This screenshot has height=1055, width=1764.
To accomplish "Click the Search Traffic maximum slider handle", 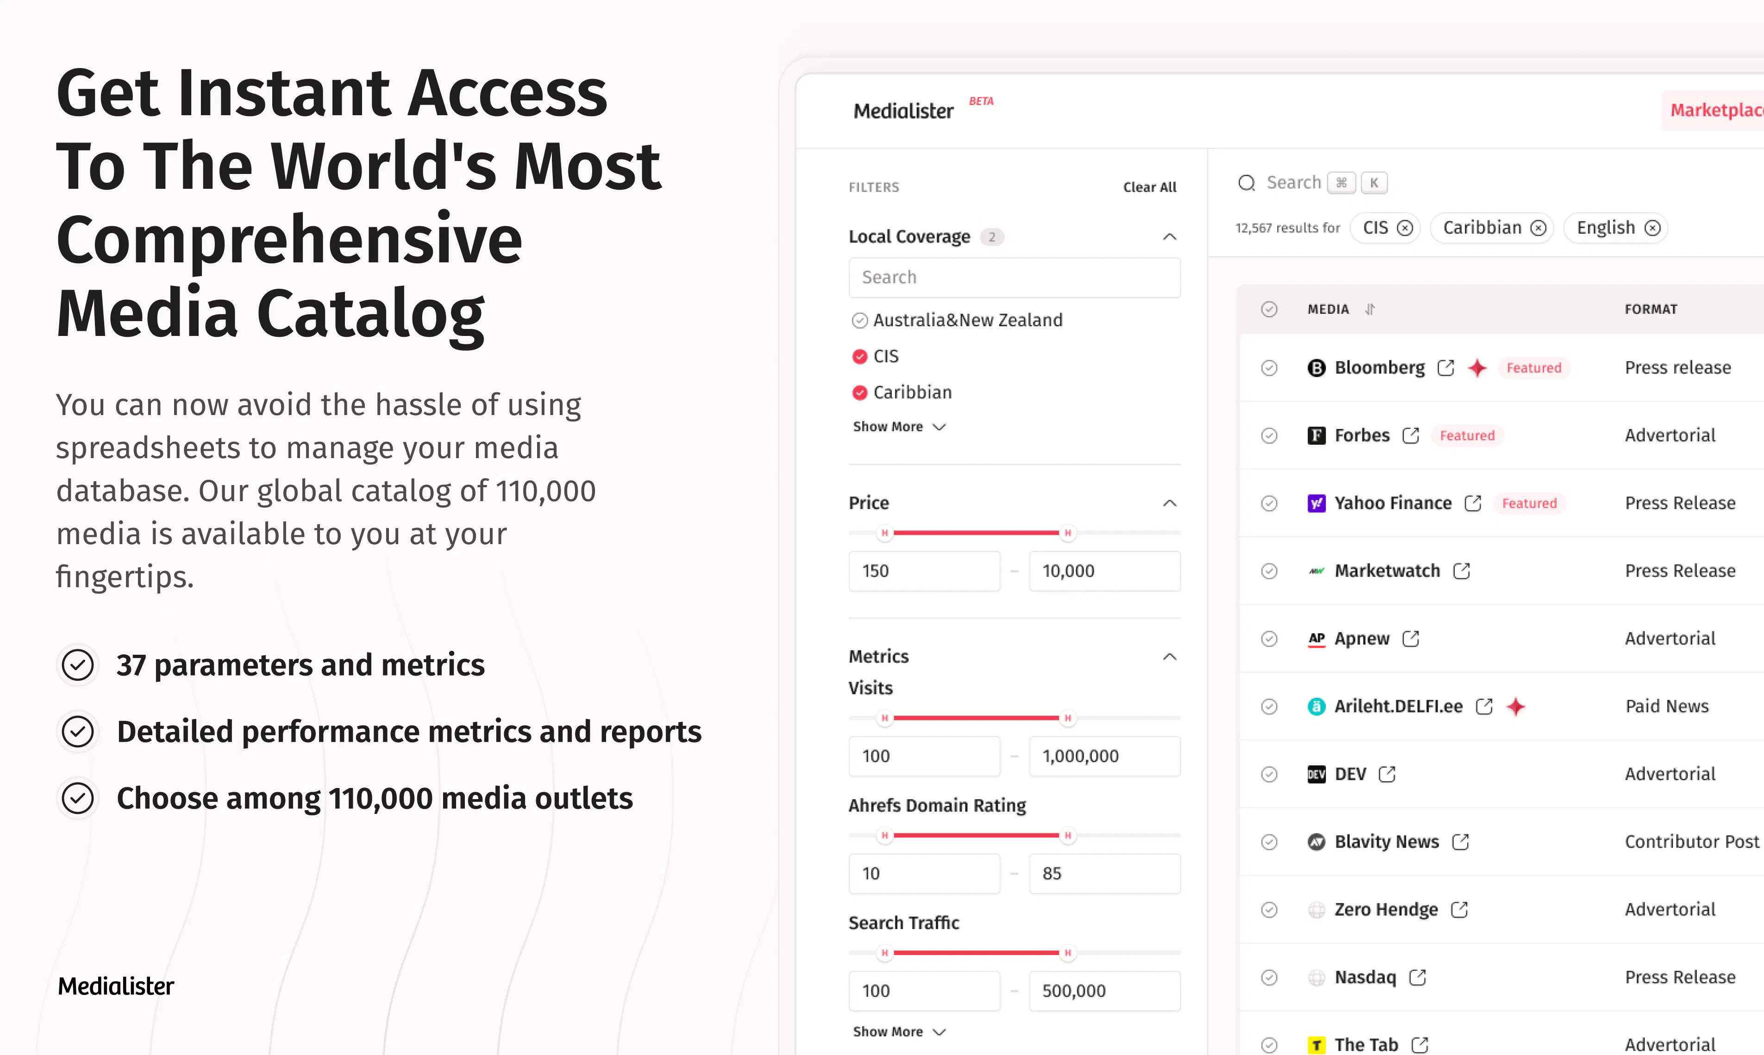I will tap(1068, 953).
